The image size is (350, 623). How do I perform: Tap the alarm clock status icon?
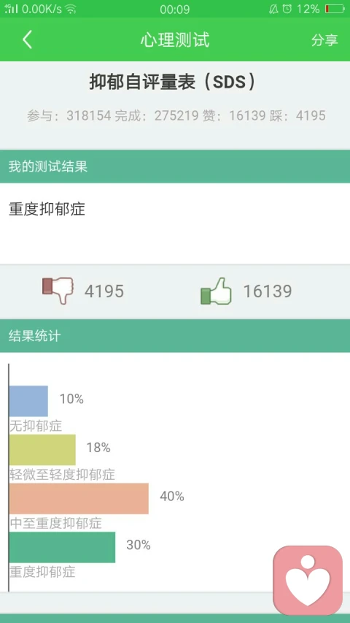tap(287, 9)
